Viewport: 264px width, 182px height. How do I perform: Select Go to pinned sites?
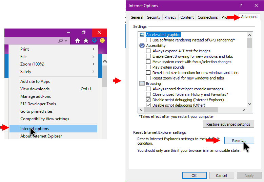[53, 111]
